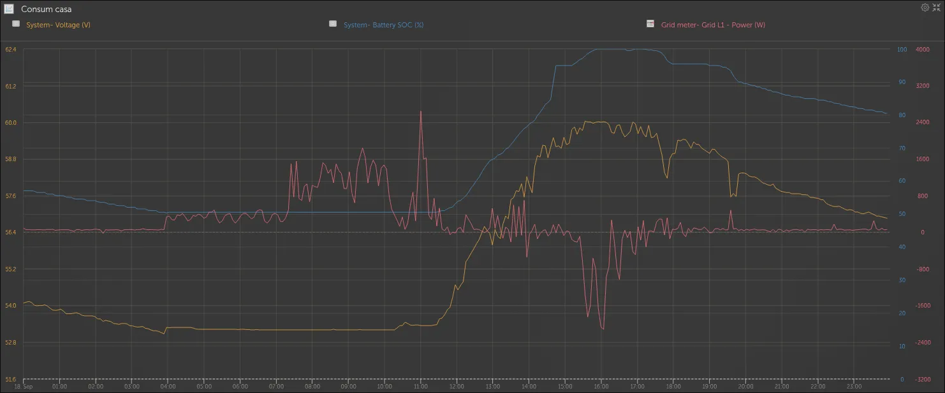This screenshot has width=945, height=393.
Task: Click the 12:00 label on the time axis
Action: [x=457, y=387]
